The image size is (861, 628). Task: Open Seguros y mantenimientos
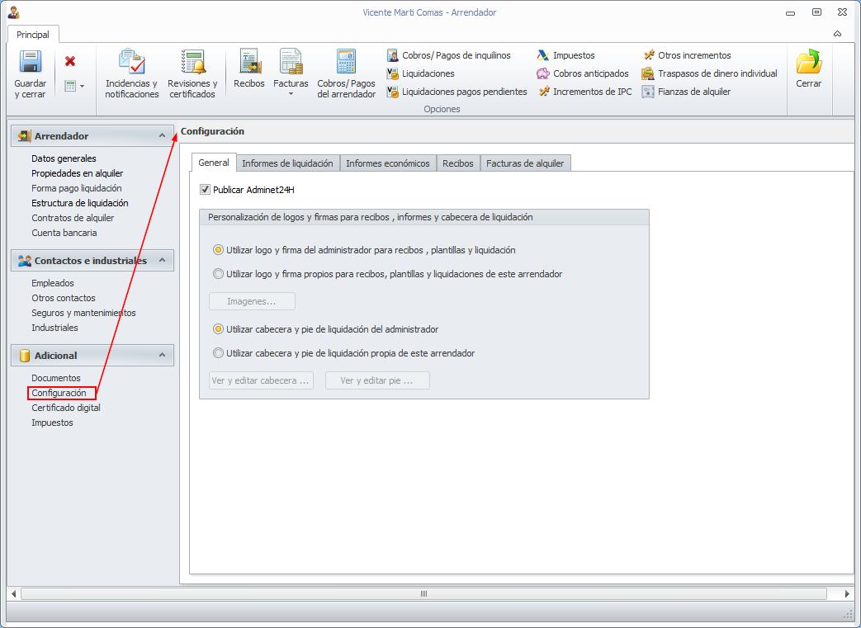83,313
